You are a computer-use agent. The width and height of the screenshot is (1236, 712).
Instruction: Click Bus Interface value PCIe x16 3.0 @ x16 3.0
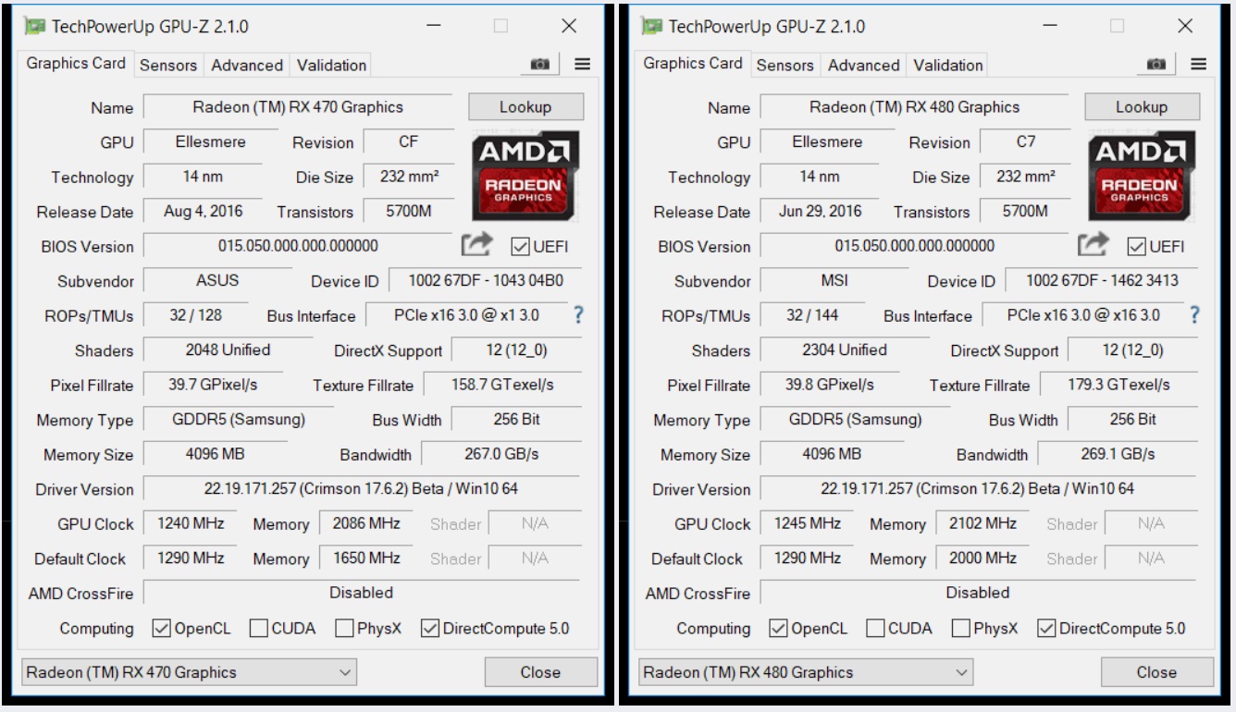click(x=1082, y=314)
